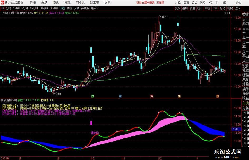Click the 复权 toolbar button
249x160 pixels.
(x=178, y=8)
